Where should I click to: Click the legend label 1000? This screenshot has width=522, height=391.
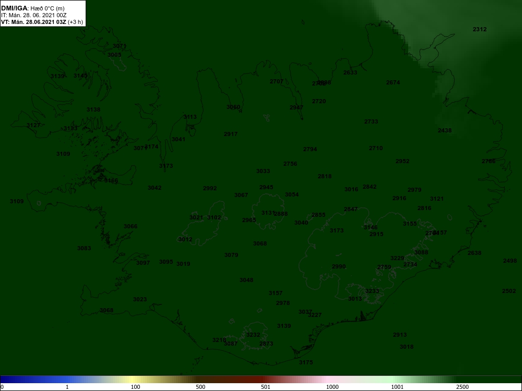point(332,387)
